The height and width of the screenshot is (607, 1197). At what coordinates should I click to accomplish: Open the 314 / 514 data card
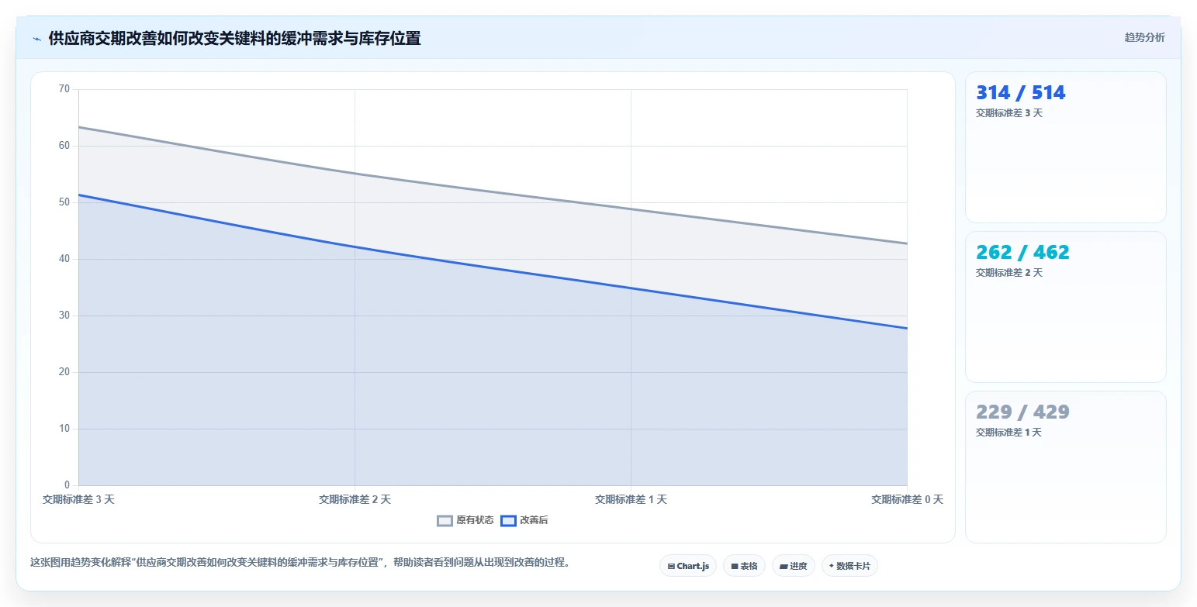coord(1065,147)
